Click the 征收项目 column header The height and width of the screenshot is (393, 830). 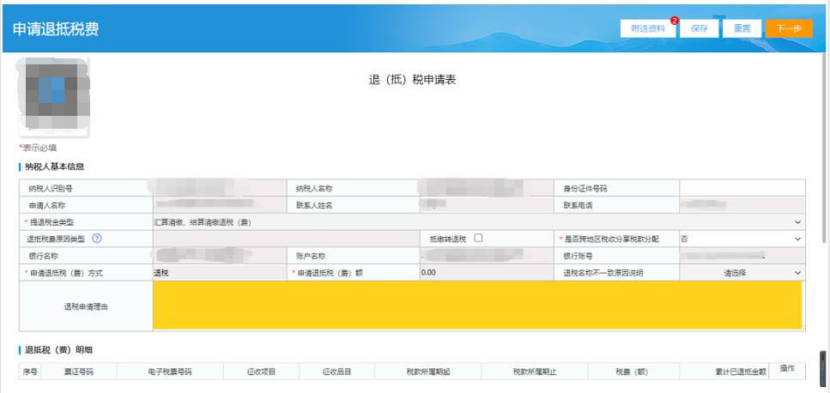pos(262,372)
